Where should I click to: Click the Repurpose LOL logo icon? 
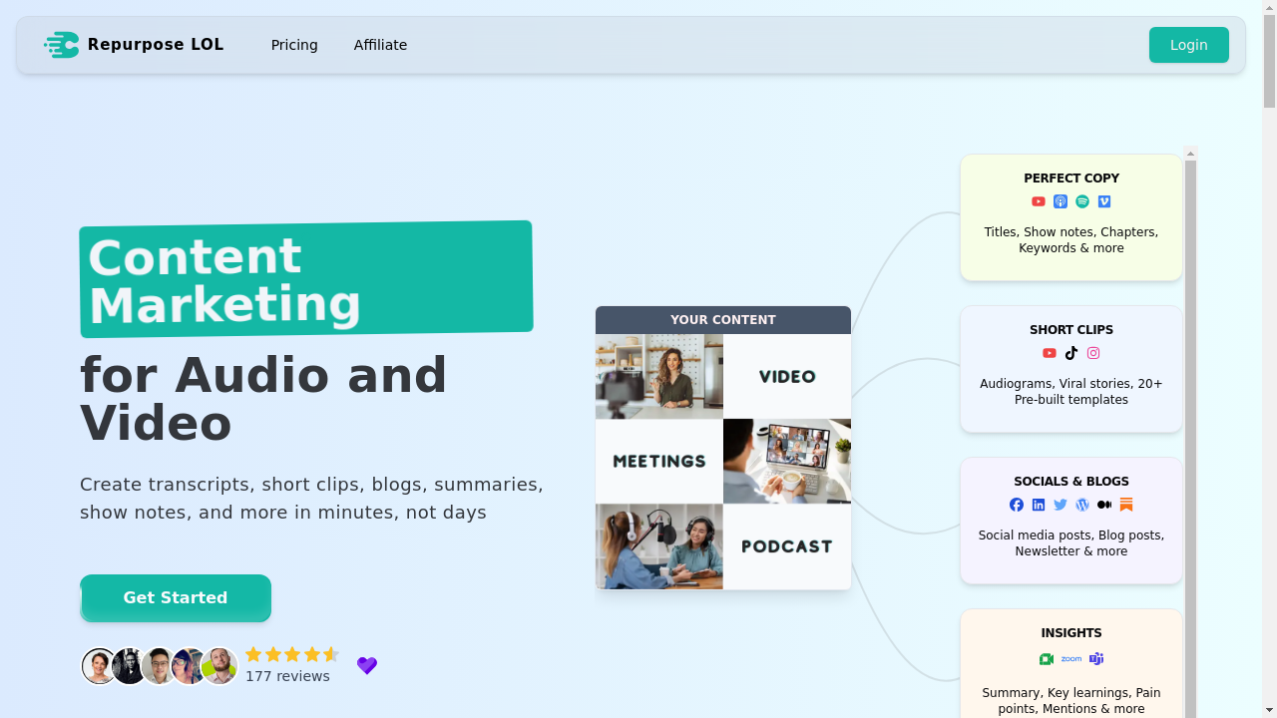pyautogui.click(x=62, y=45)
